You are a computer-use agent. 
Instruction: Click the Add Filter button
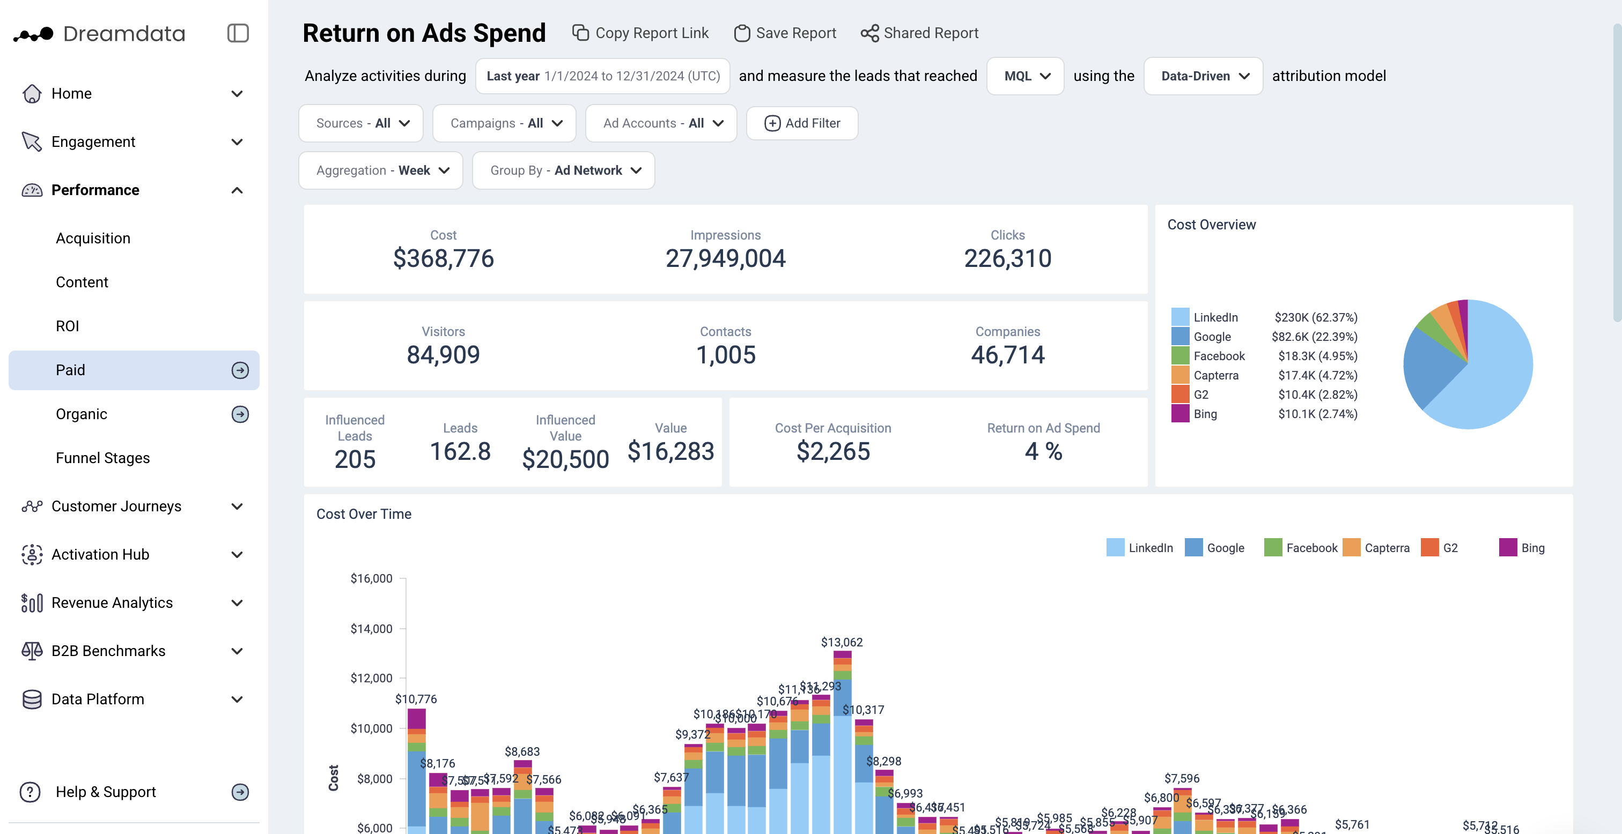pyautogui.click(x=801, y=123)
